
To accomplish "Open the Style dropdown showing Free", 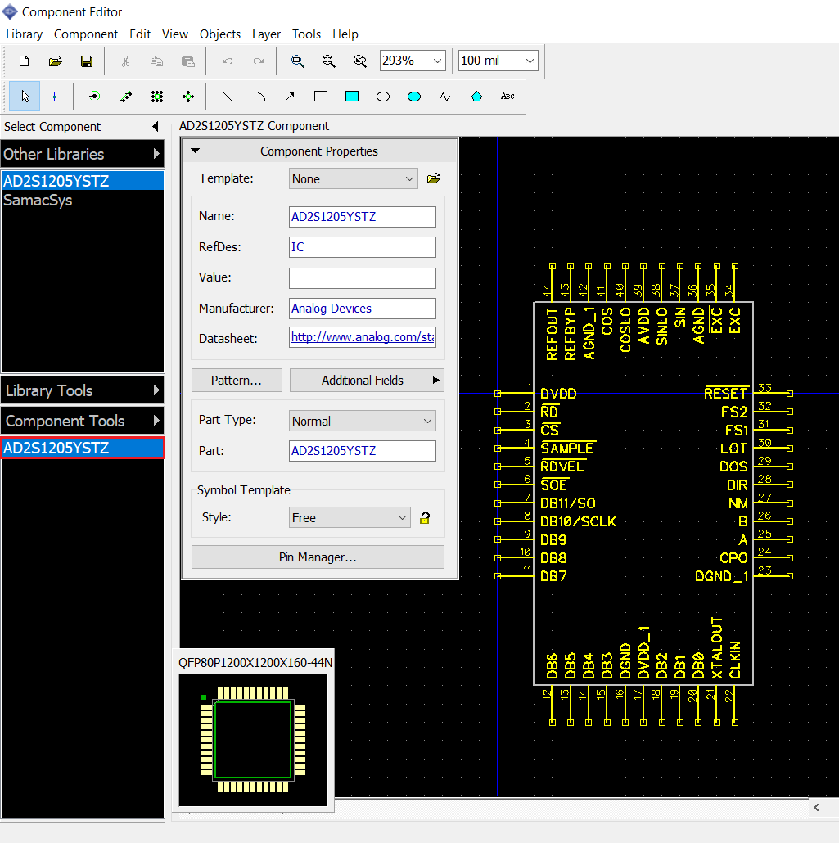I will pos(350,518).
